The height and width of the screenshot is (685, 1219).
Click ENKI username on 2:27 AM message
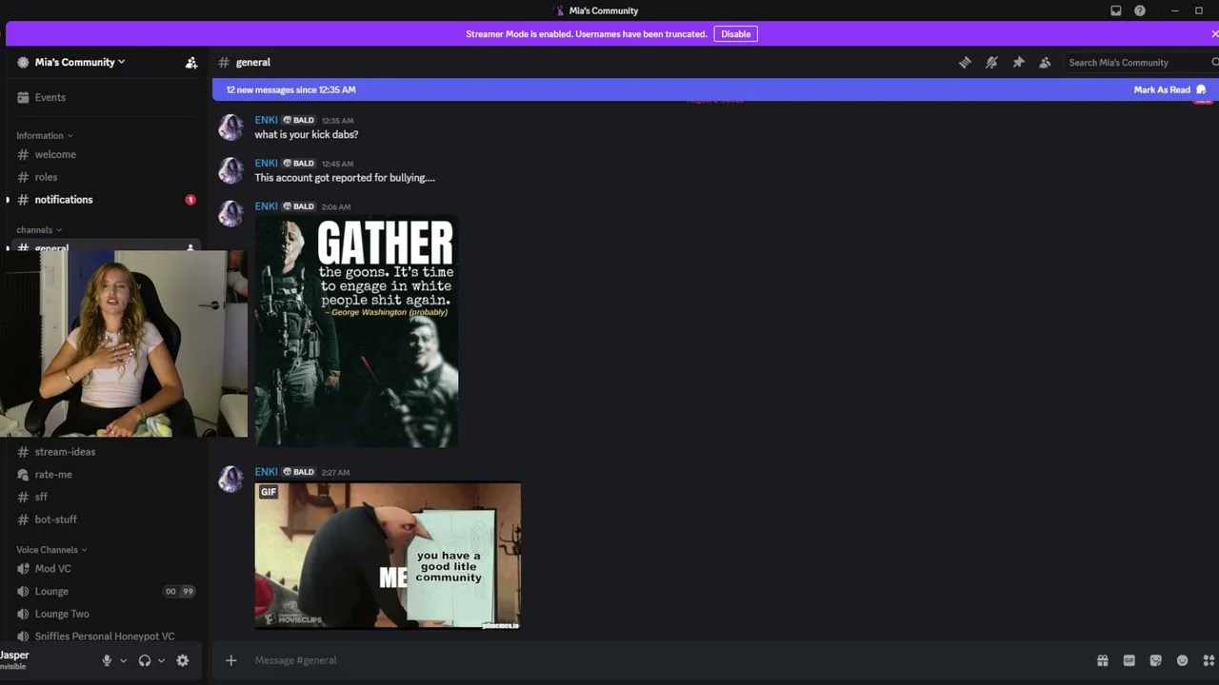point(266,472)
